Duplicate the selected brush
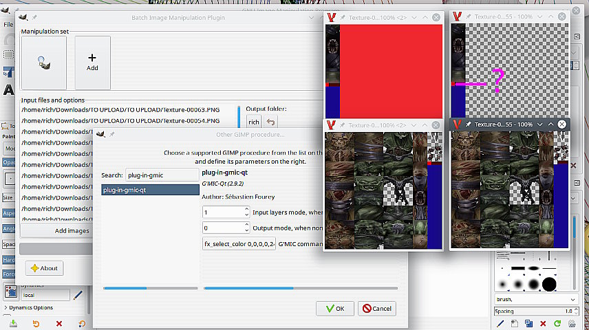This screenshot has height=330, width=589. click(529, 323)
